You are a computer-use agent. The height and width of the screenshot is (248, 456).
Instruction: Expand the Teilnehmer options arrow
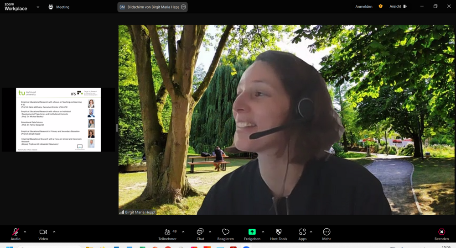pyautogui.click(x=183, y=232)
